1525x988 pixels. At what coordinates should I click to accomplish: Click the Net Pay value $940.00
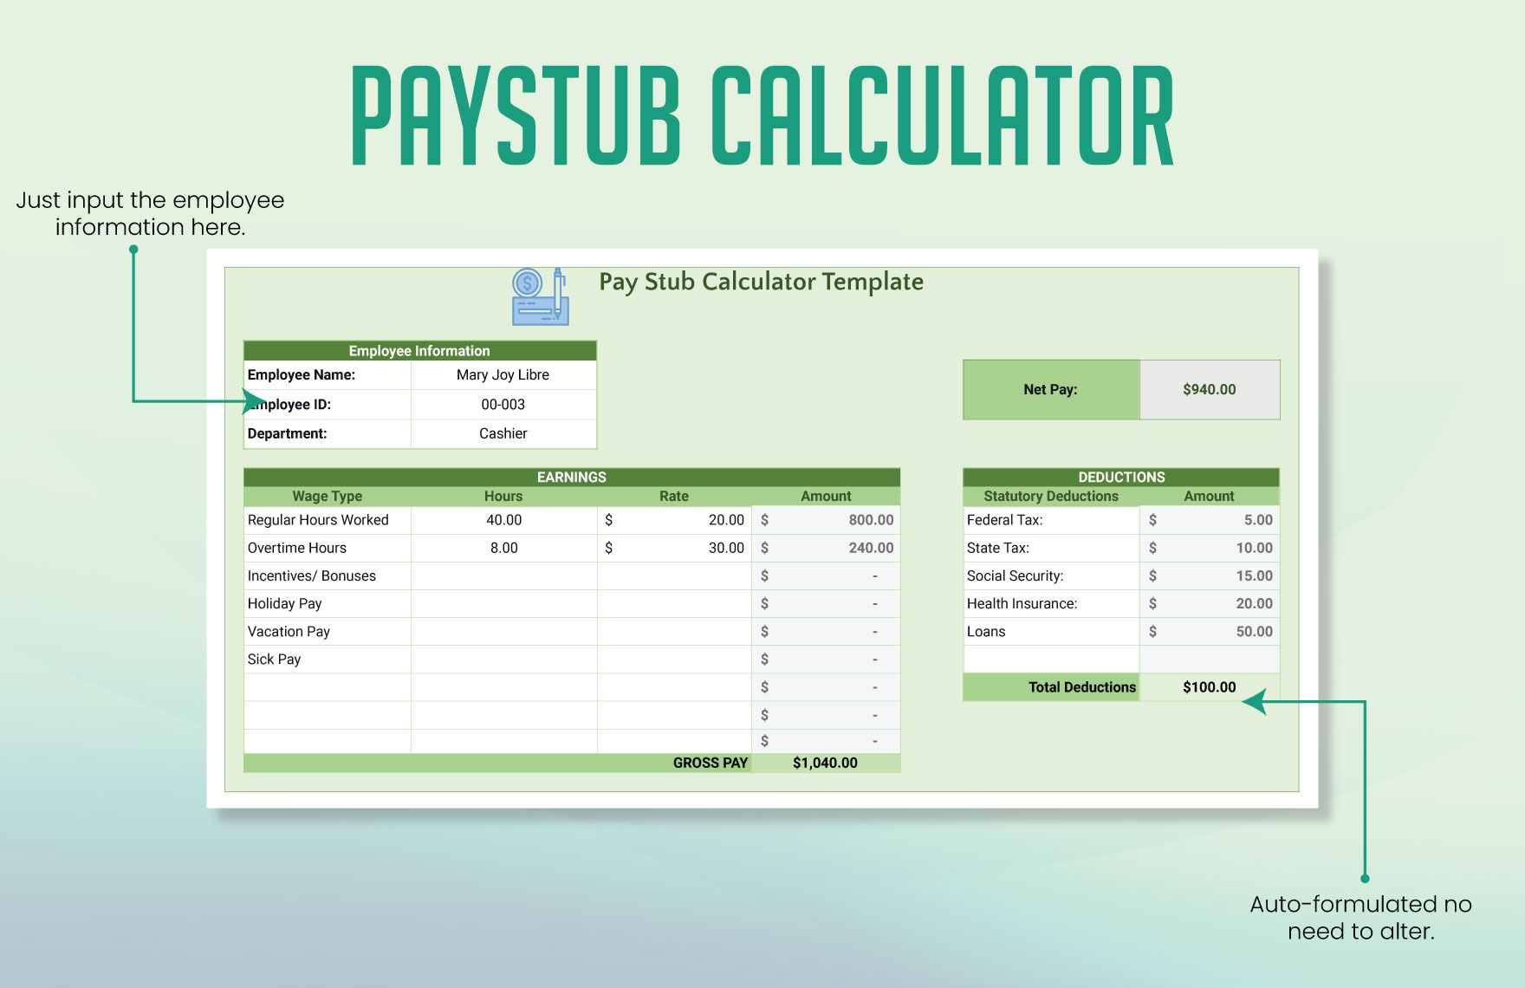tap(1210, 390)
